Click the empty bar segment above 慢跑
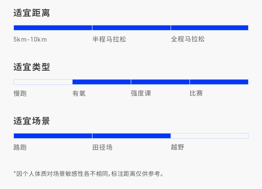The width and height of the screenshot is (262, 189). click(x=43, y=82)
